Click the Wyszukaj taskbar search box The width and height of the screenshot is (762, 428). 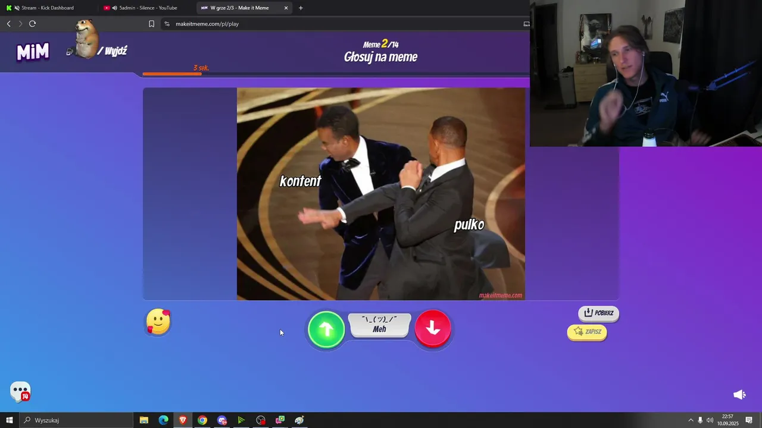[76, 420]
